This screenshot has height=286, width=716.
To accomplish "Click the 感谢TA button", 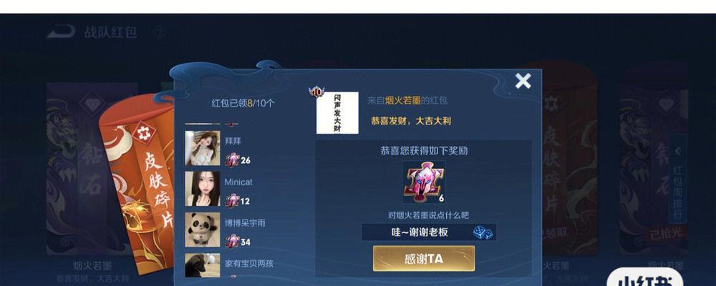I will tap(424, 259).
